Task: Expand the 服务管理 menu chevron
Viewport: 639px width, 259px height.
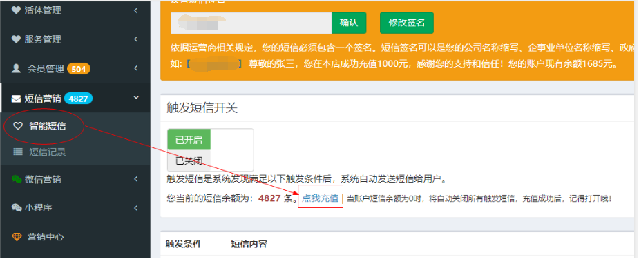Action: click(x=135, y=39)
